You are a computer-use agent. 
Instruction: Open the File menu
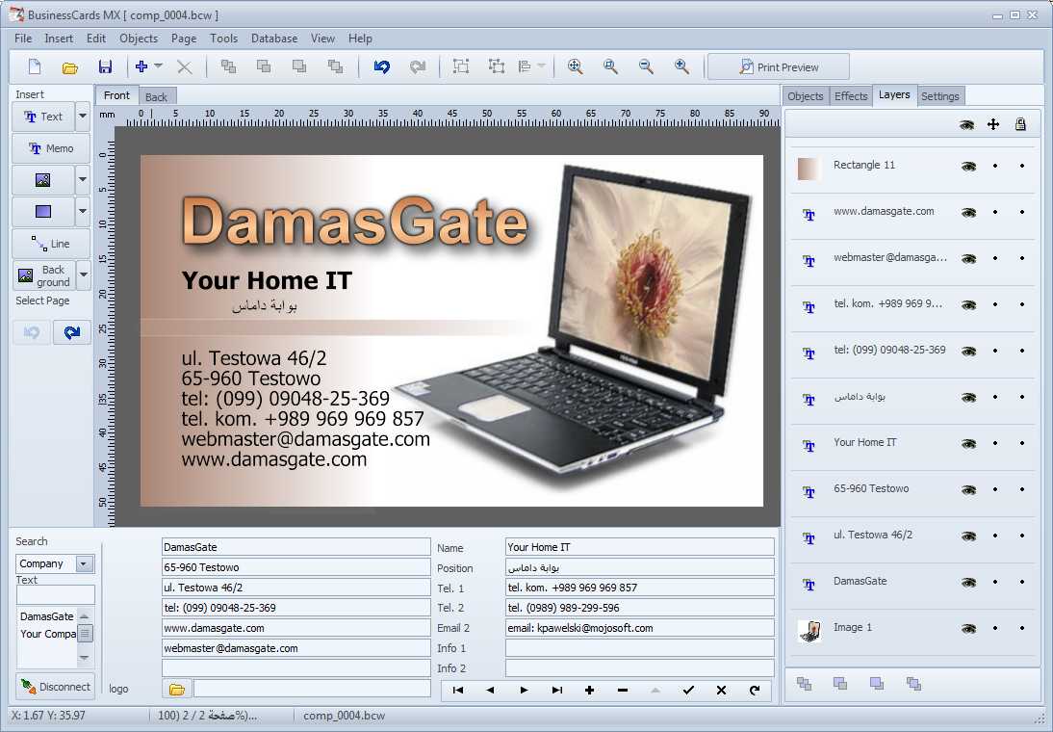23,39
